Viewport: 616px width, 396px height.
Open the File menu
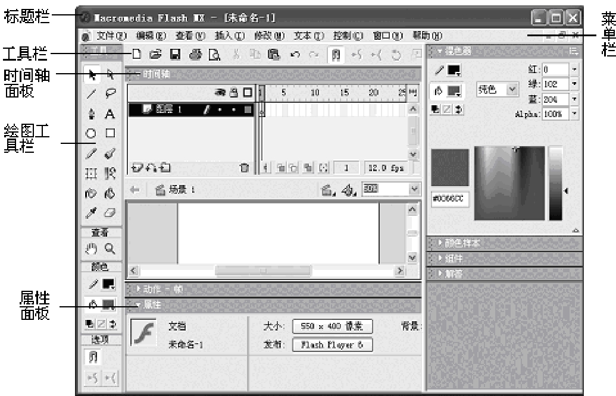(x=111, y=36)
